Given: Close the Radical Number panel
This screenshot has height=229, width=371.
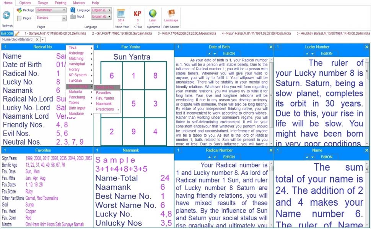Looking at the screenshot, I should pos(271,150).
